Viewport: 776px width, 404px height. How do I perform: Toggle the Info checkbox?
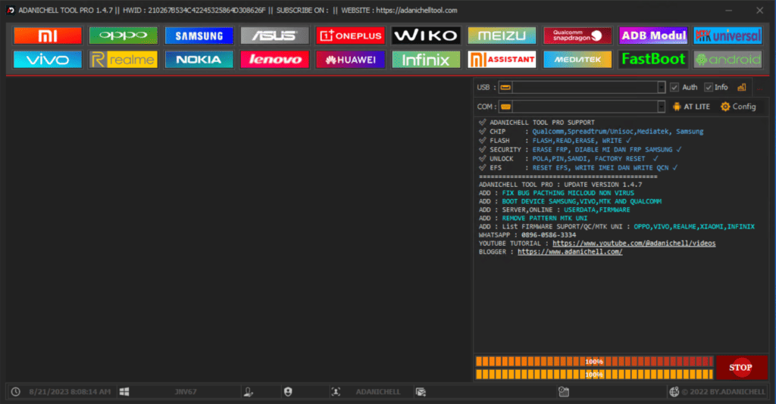(709, 88)
